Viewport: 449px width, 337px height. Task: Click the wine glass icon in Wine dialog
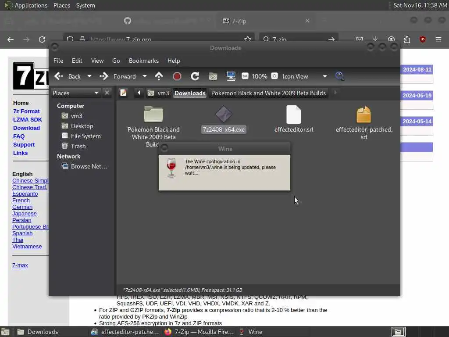pyautogui.click(x=171, y=168)
